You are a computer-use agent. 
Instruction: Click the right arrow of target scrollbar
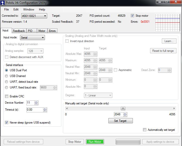tap(174, 108)
